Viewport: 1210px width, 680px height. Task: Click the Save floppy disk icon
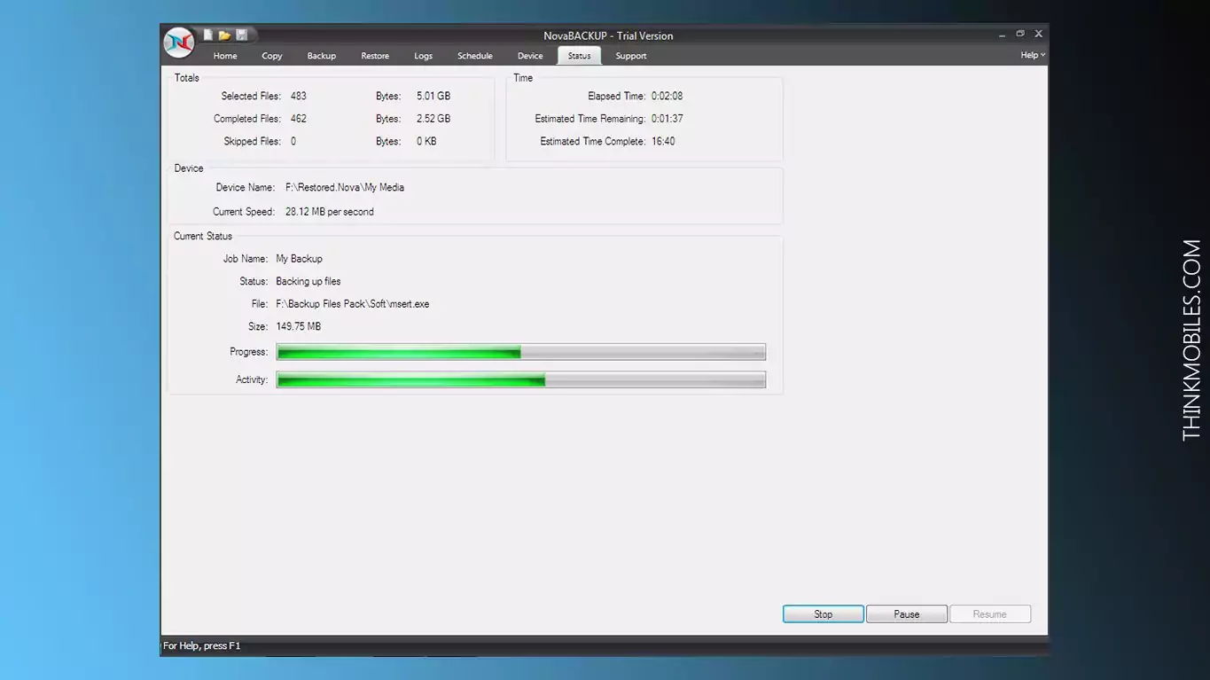click(x=241, y=35)
